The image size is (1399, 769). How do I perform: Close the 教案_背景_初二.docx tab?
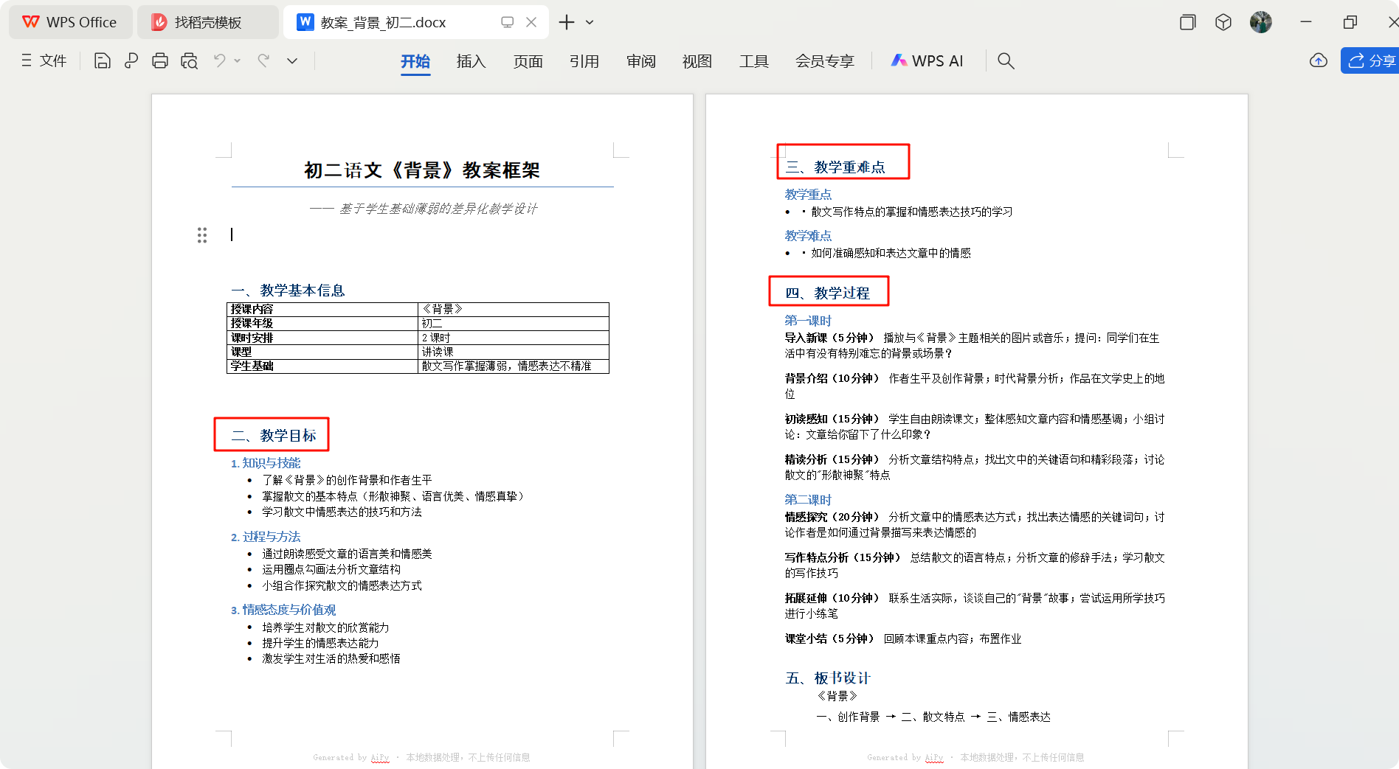(x=531, y=22)
